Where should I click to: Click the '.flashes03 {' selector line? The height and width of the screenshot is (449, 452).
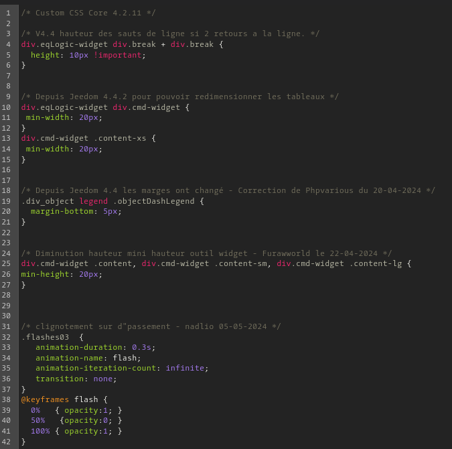click(x=52, y=337)
